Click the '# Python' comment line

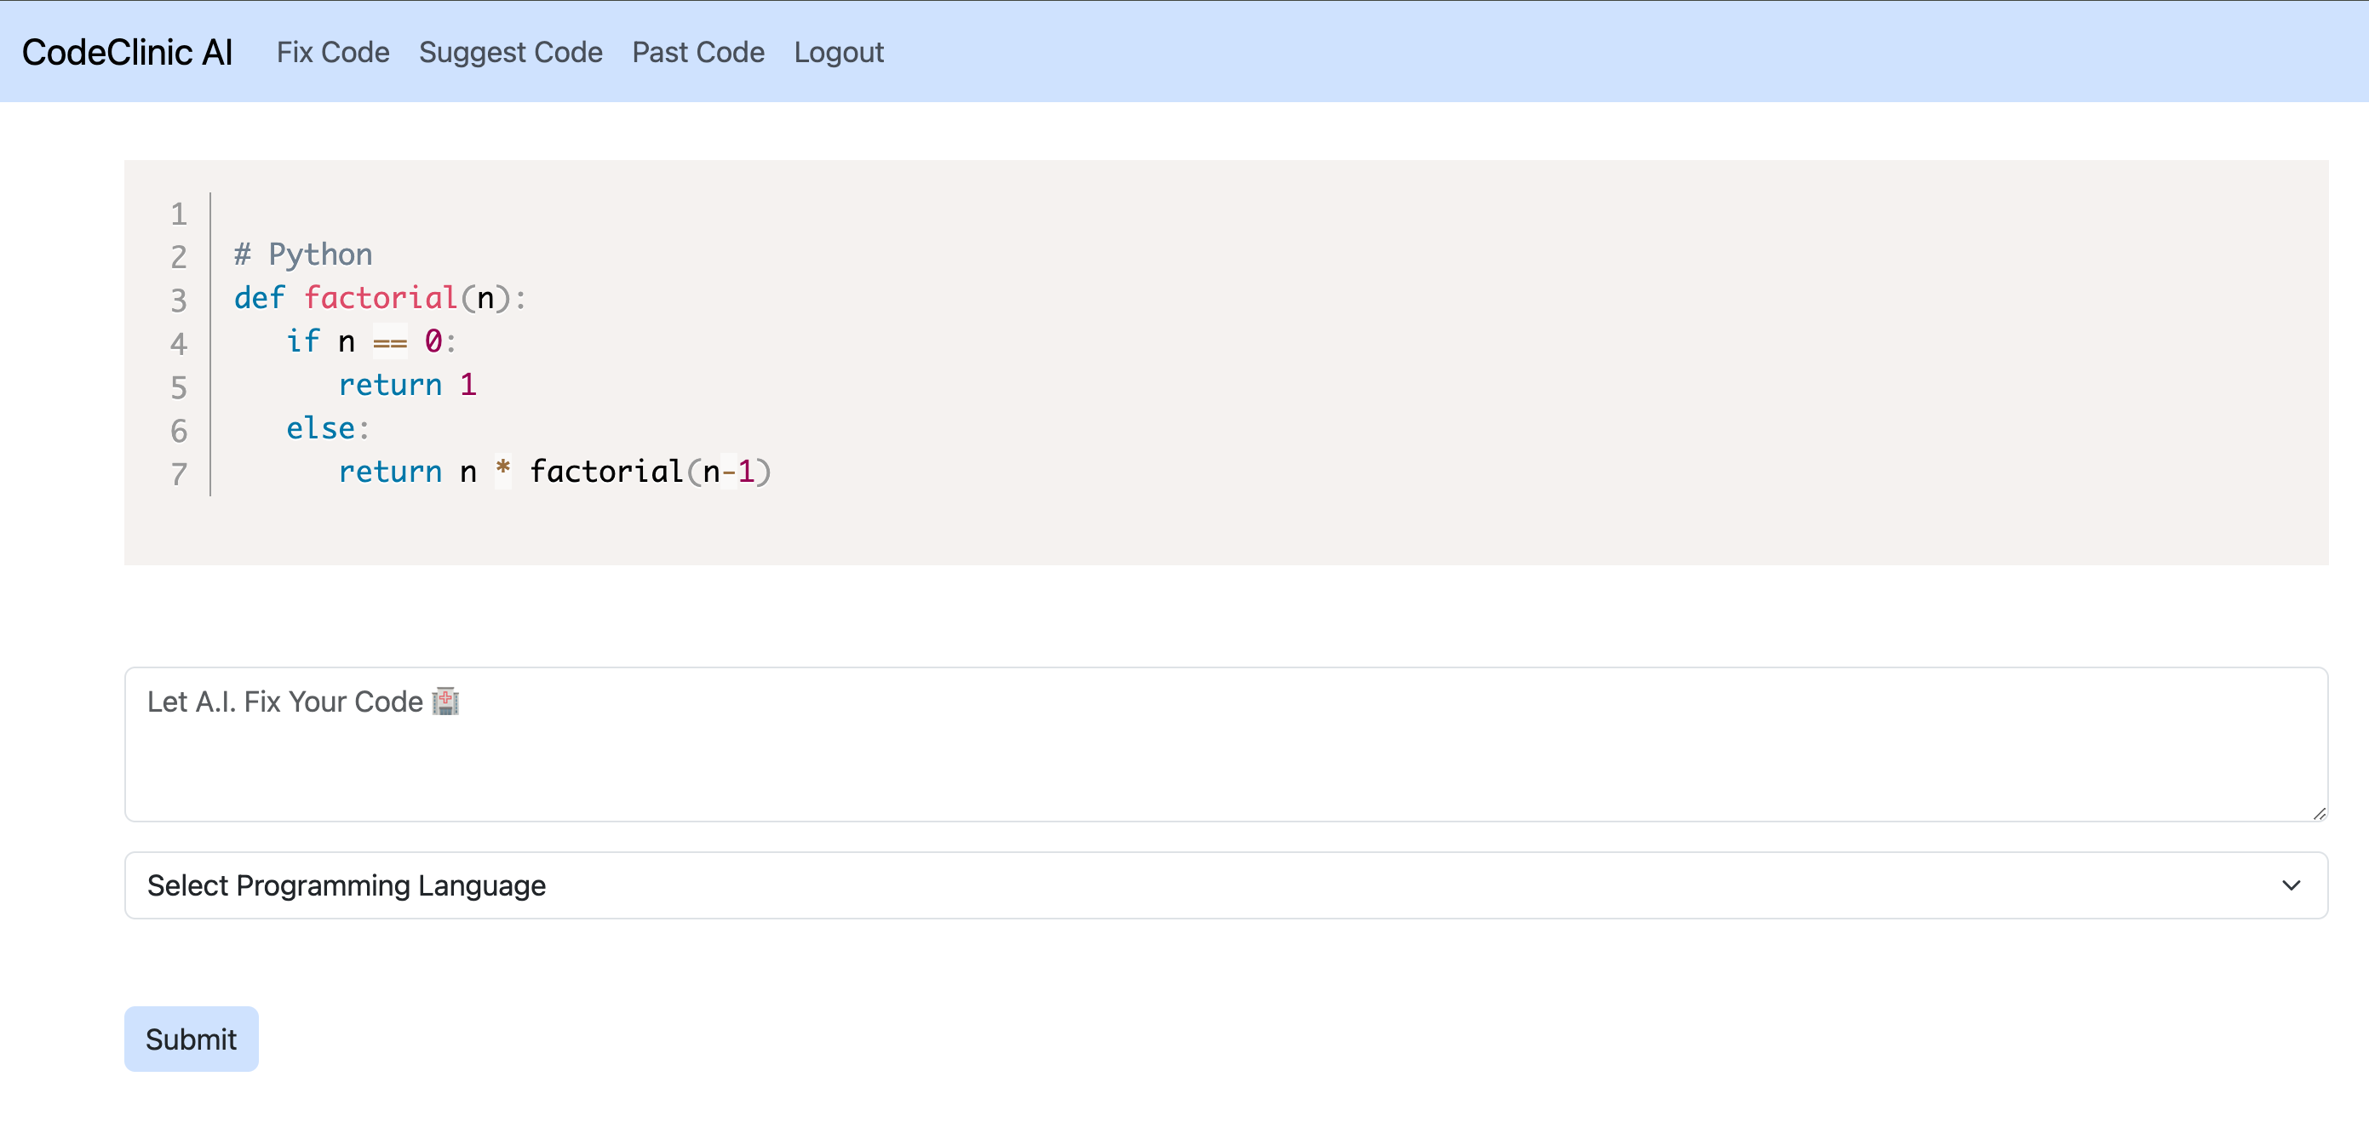pos(303,254)
